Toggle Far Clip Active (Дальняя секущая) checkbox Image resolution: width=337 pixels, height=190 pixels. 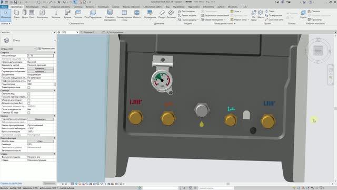click(x=29, y=103)
